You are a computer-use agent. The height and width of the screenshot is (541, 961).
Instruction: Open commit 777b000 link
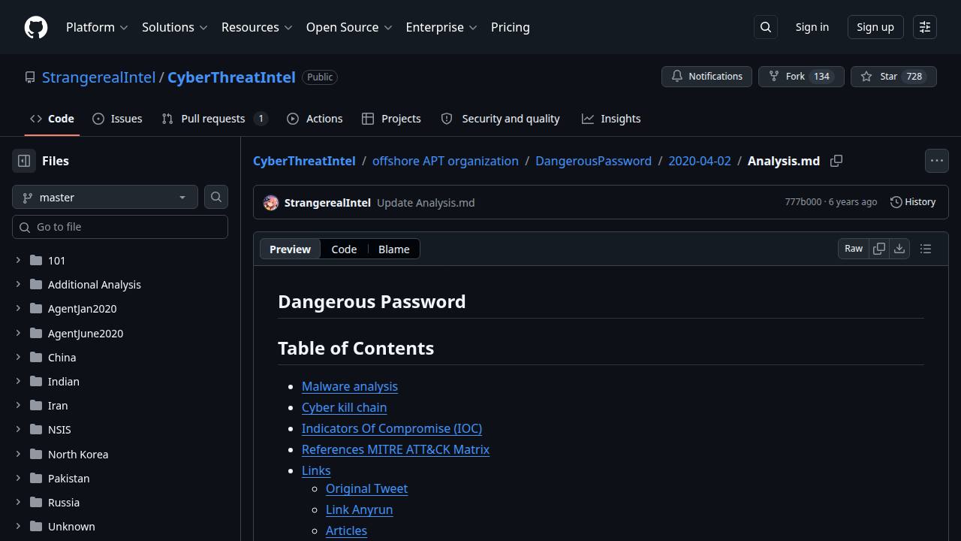[x=803, y=202]
